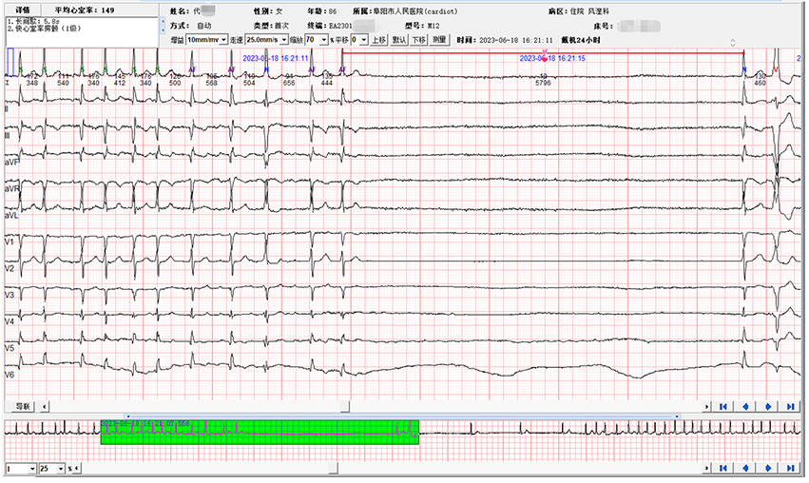Click the hospital name 阜阳市人民医院
Screen dimensions: 809x483
pos(397,10)
